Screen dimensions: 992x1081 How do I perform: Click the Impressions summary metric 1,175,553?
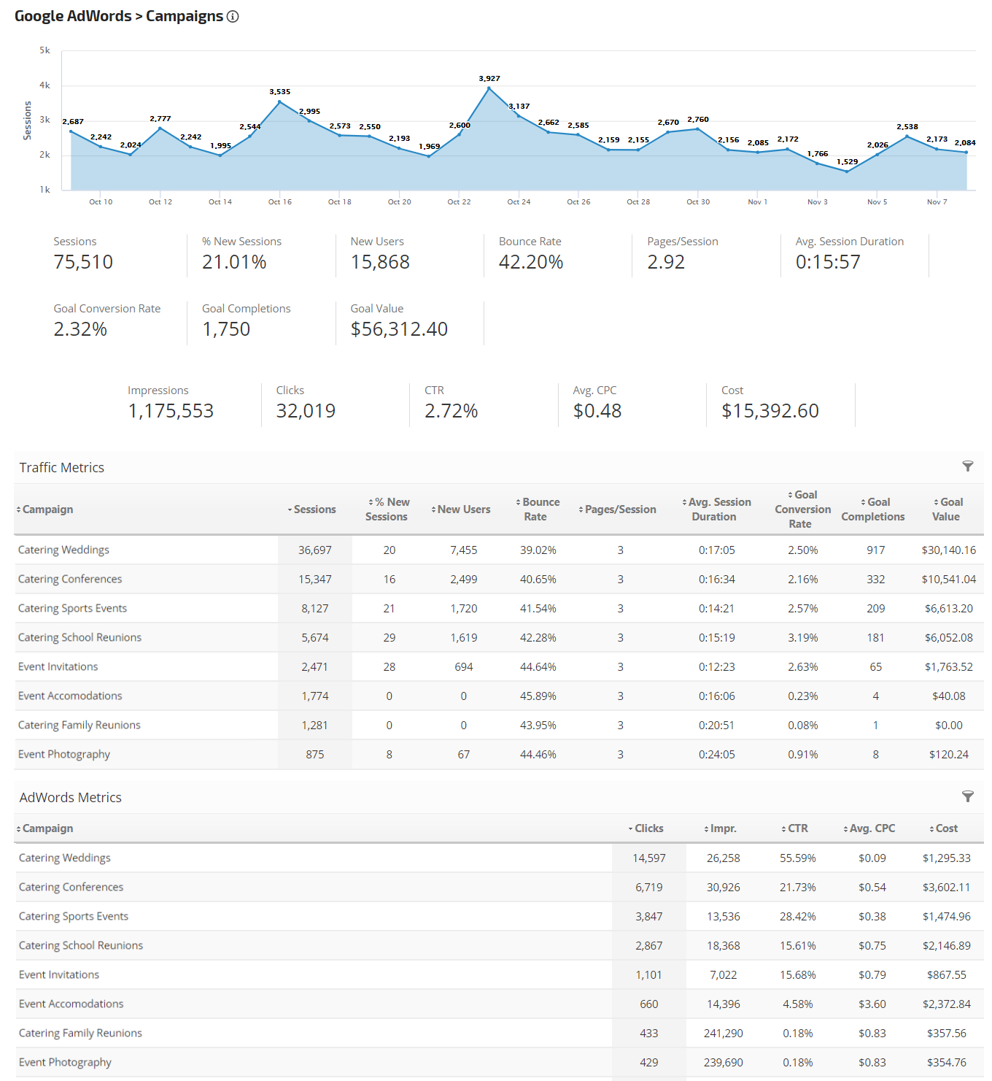171,411
